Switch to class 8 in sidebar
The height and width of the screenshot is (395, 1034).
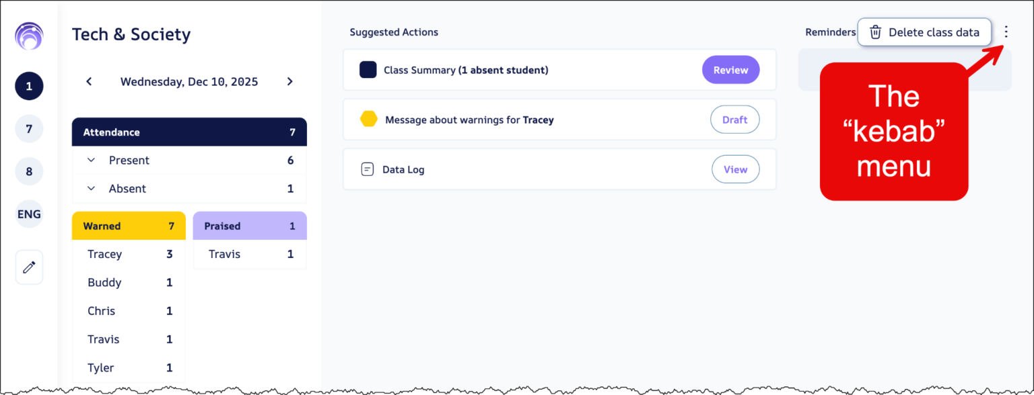point(29,171)
